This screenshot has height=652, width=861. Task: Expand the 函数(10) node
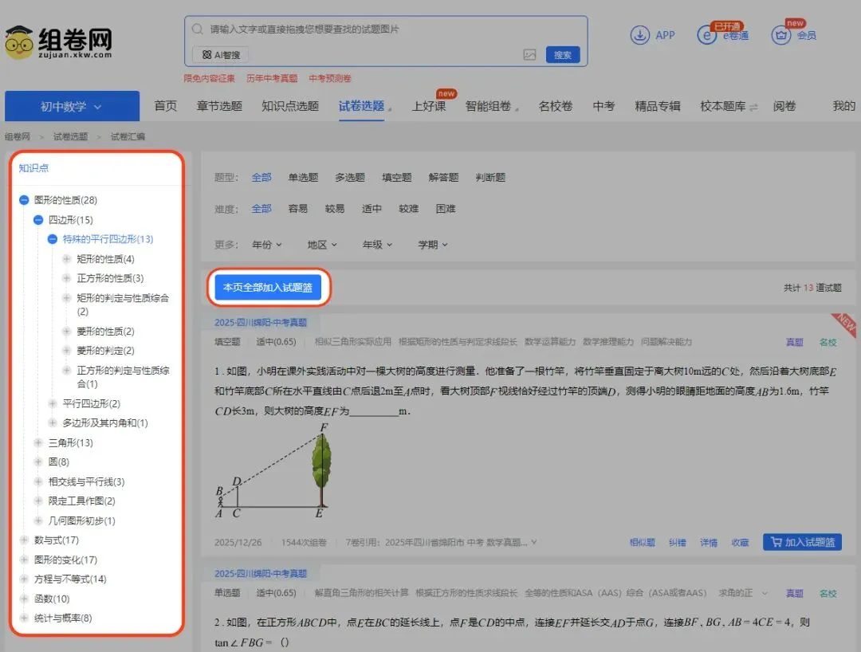tap(24, 599)
